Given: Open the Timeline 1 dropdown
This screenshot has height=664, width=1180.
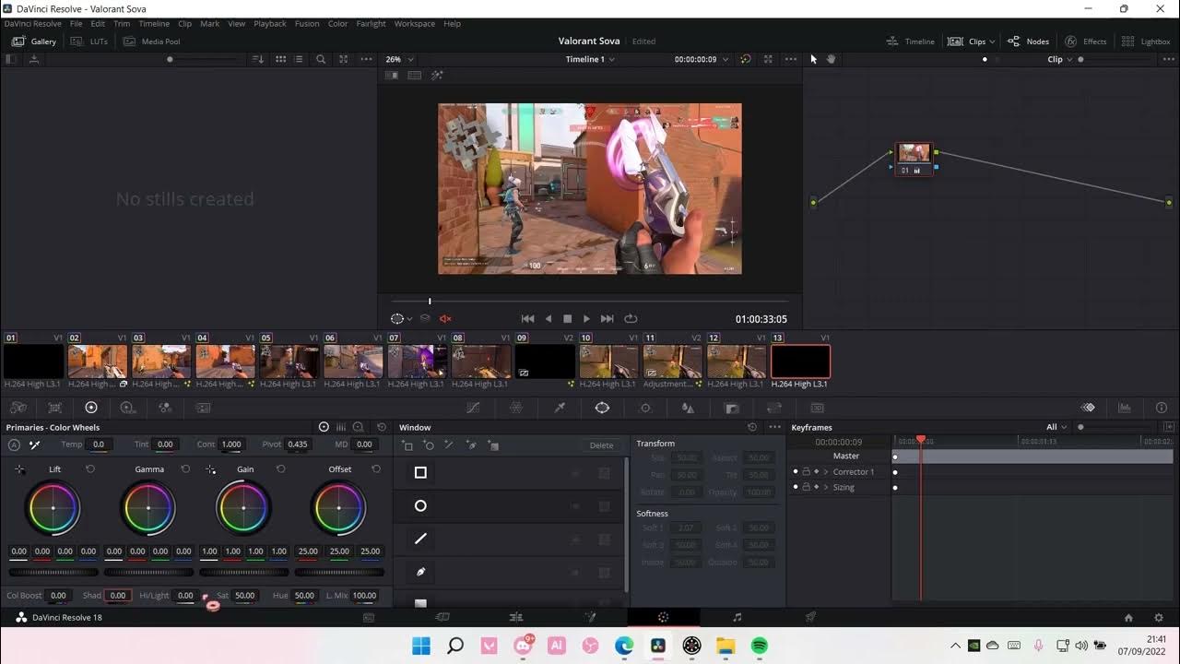Looking at the screenshot, I should point(590,59).
